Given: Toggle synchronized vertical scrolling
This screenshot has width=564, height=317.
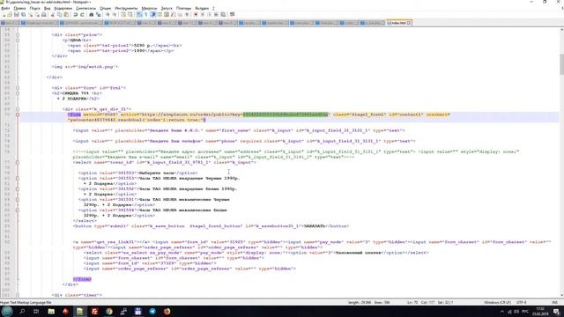Looking at the screenshot, I should pyautogui.click(x=123, y=15).
